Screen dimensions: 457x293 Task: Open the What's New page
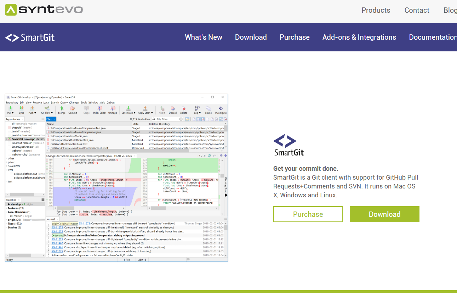click(204, 37)
